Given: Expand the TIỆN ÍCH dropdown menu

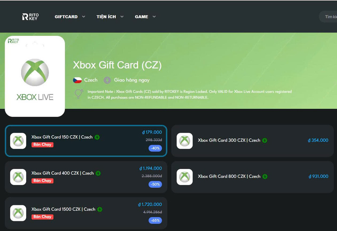Looking at the screenshot, I should pos(110,17).
